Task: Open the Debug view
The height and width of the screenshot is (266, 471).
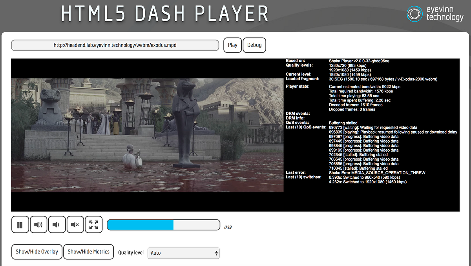Action: (x=254, y=45)
